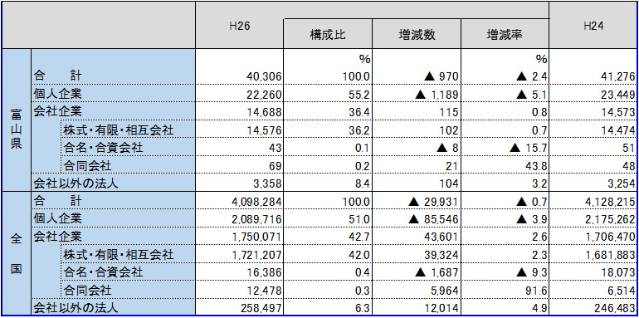Click the cell with value 43,601
This screenshot has width=639, height=318.
[417, 237]
